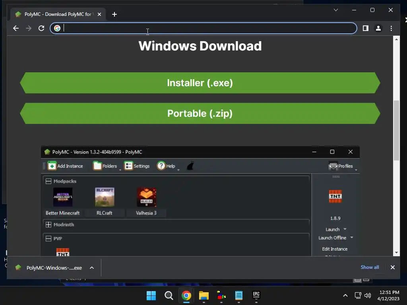This screenshot has height=305, width=407.
Task: Open Windows taskbar search
Action: click(x=169, y=295)
